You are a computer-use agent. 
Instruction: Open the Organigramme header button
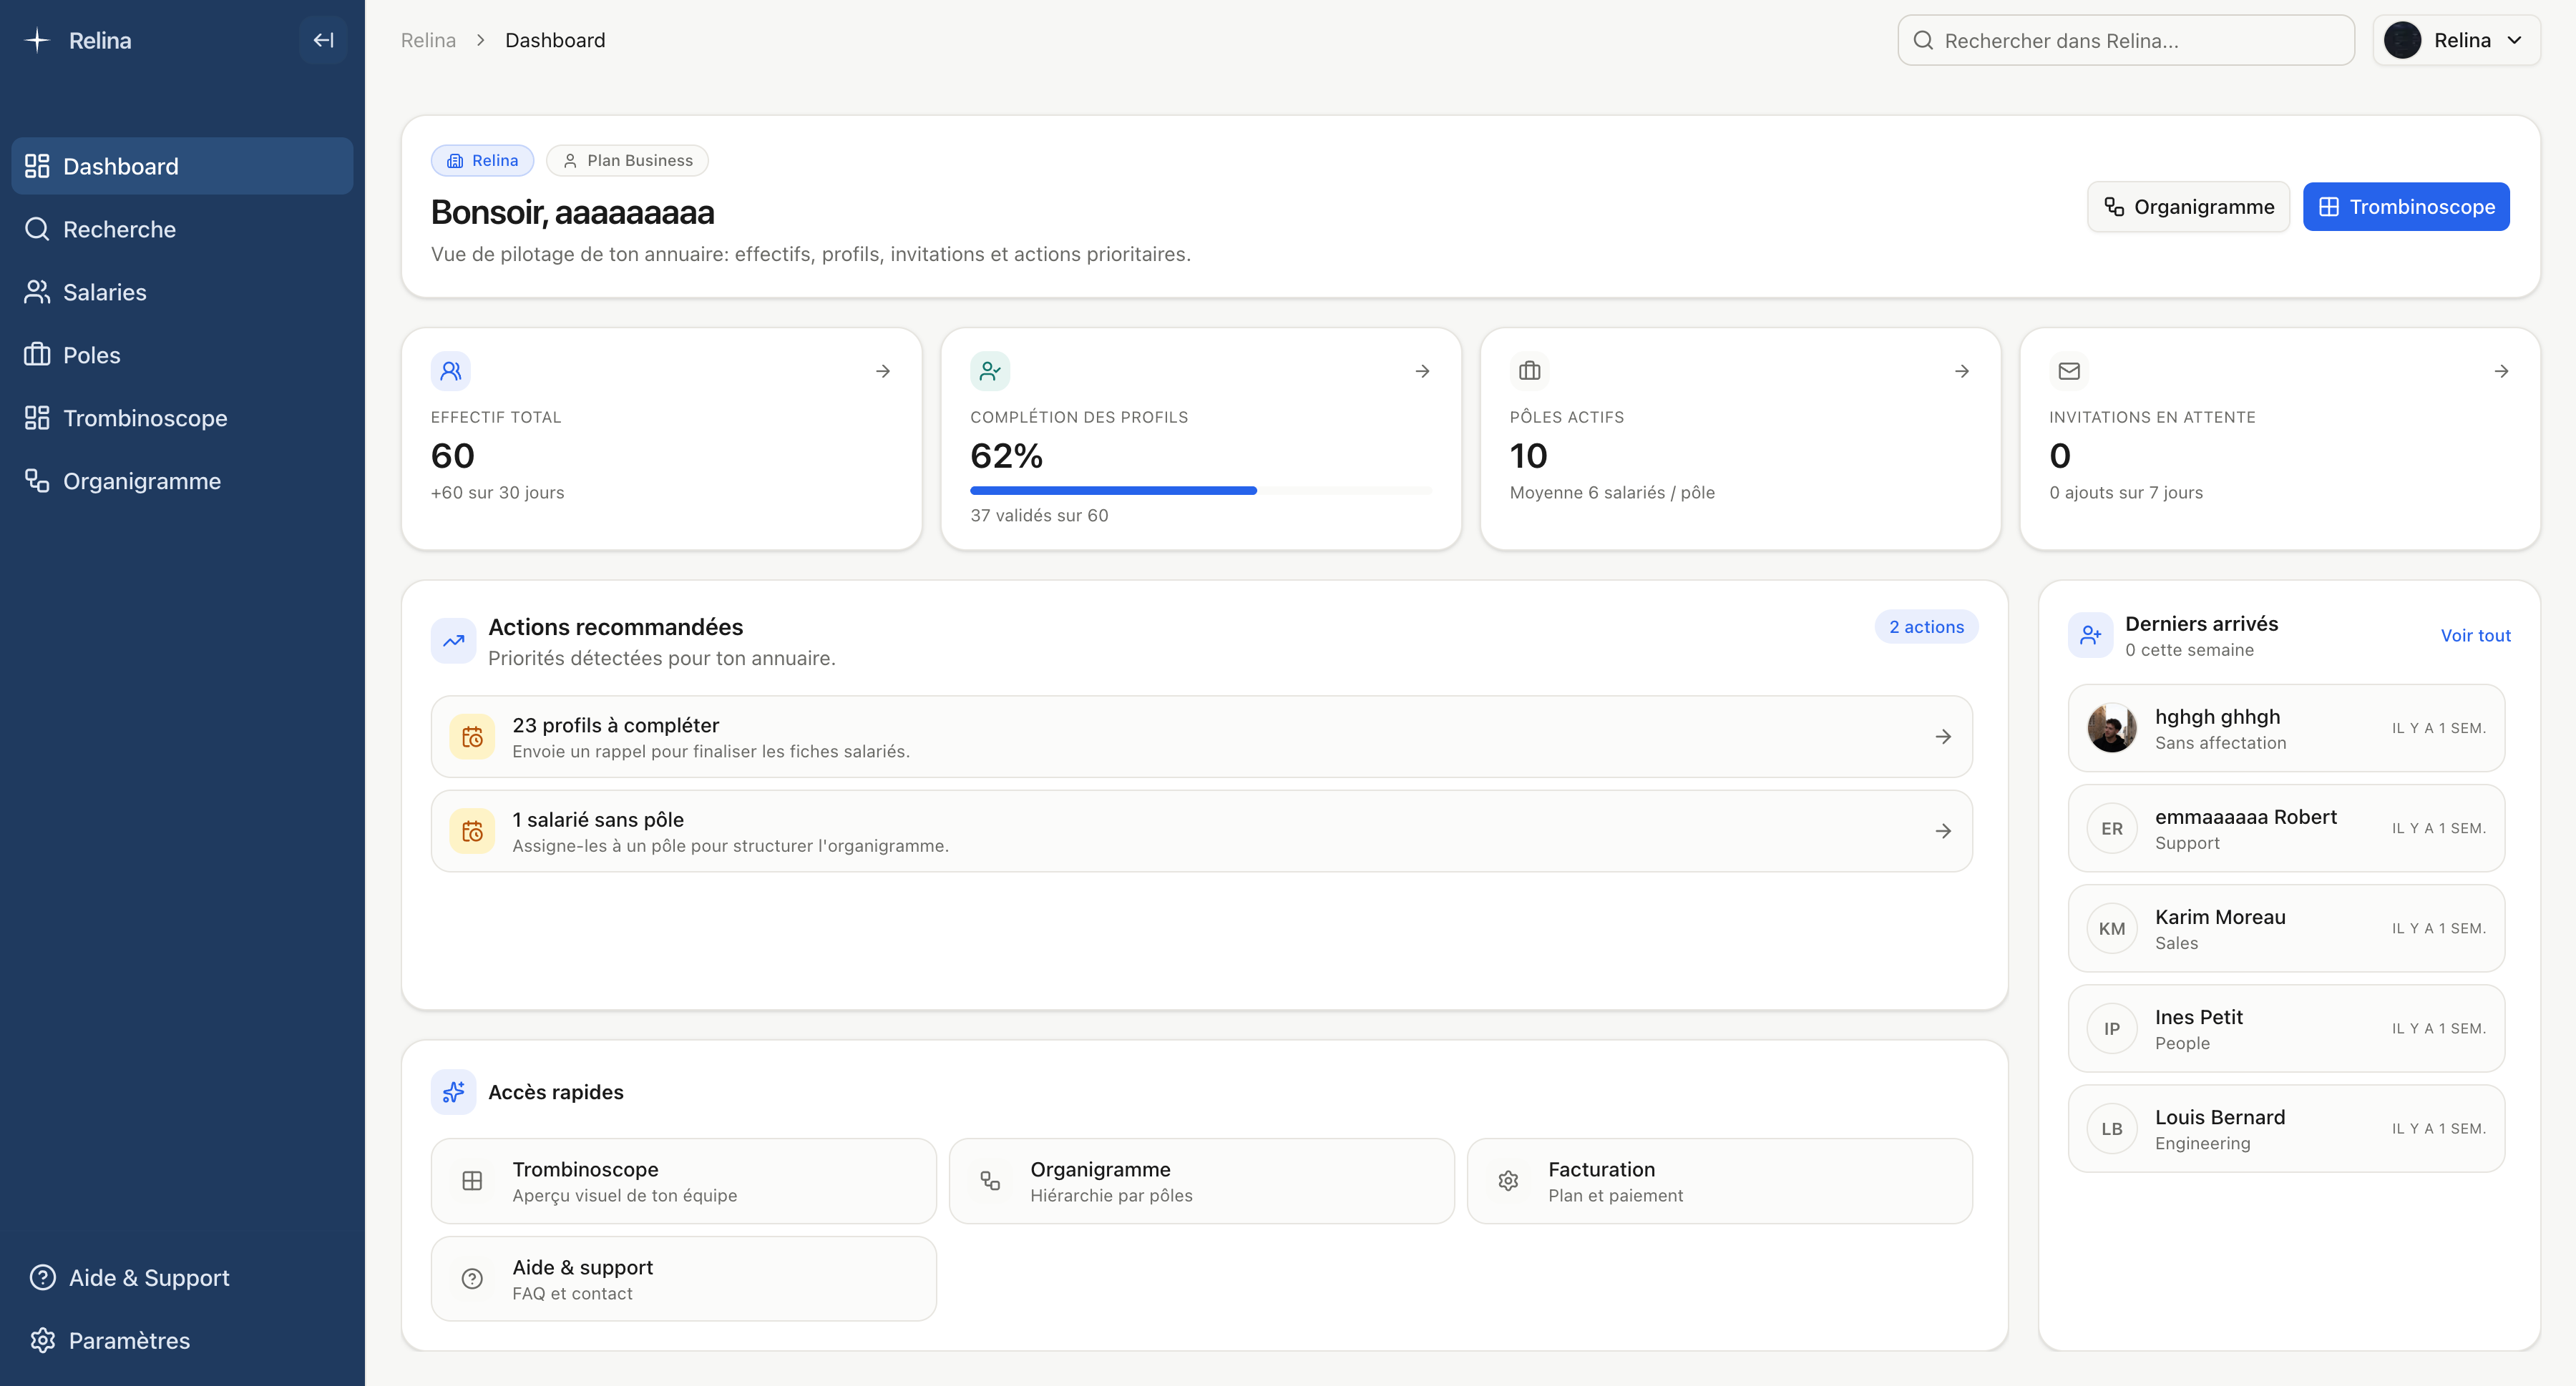2188,207
